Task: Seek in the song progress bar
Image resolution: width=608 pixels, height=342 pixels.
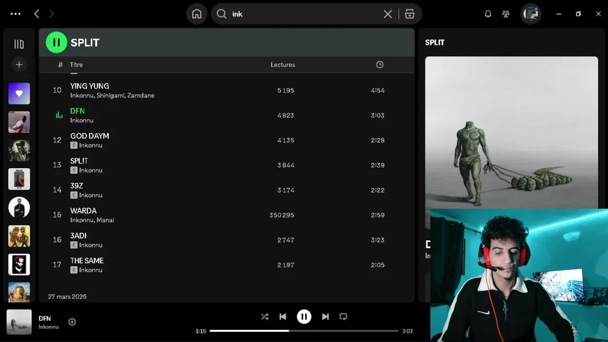Action: click(304, 331)
